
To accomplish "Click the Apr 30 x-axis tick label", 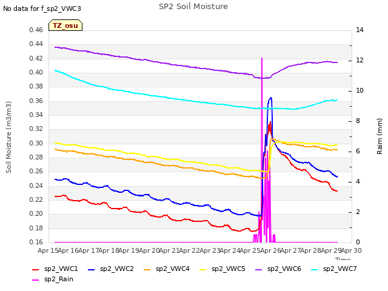I will click(x=352, y=250).
